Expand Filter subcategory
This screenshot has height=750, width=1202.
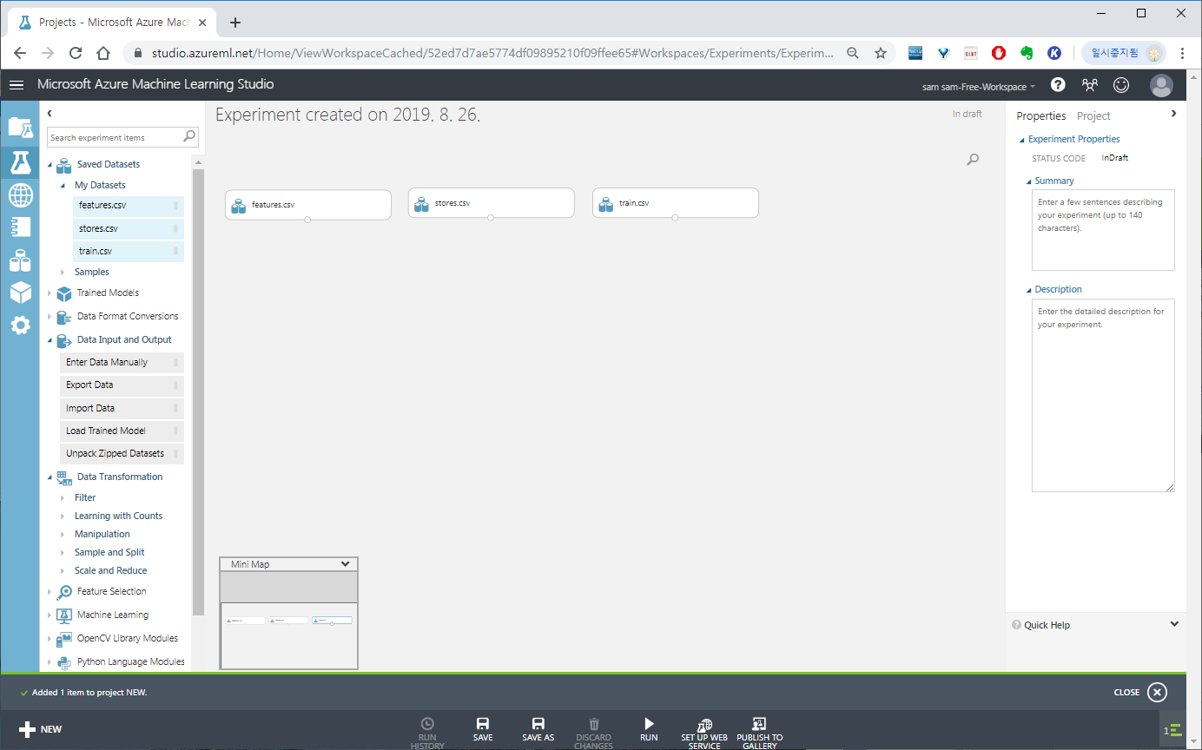(63, 498)
